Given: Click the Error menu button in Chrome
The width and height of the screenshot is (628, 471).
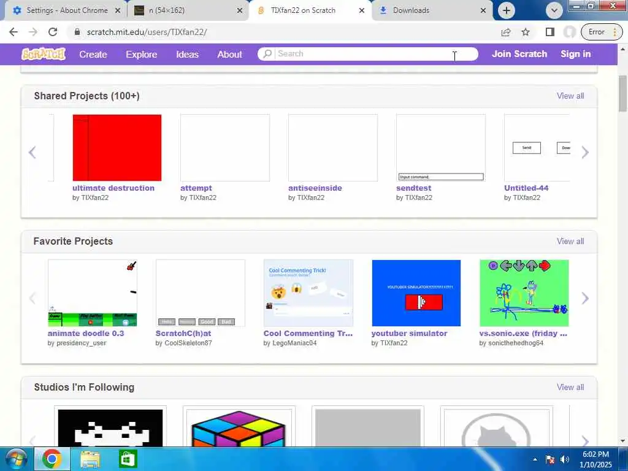Looking at the screenshot, I should (x=602, y=32).
